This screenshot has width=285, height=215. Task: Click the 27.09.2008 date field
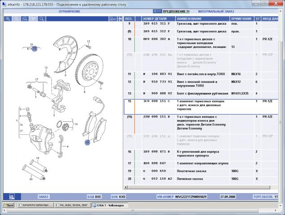tap(228, 197)
